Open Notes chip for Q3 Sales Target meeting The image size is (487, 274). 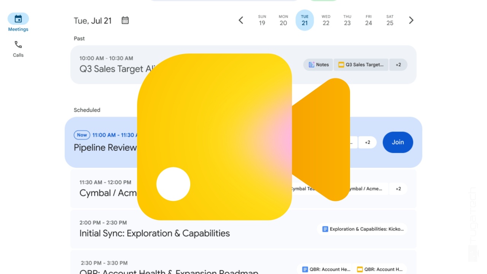pyautogui.click(x=318, y=65)
